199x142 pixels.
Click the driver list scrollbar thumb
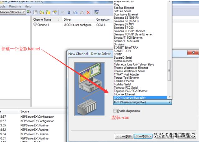tap(169, 71)
